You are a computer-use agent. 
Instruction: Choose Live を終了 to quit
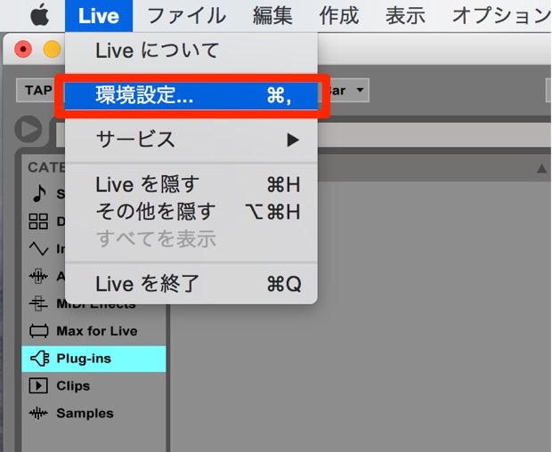coord(191,284)
